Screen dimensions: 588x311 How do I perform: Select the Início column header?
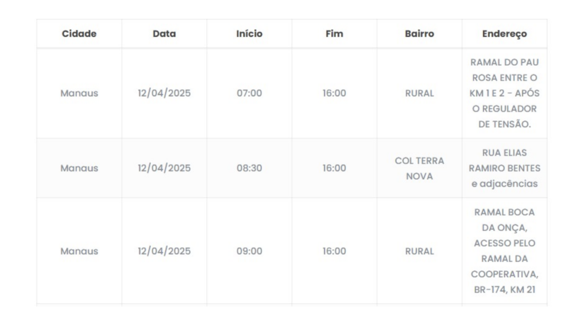pyautogui.click(x=249, y=34)
